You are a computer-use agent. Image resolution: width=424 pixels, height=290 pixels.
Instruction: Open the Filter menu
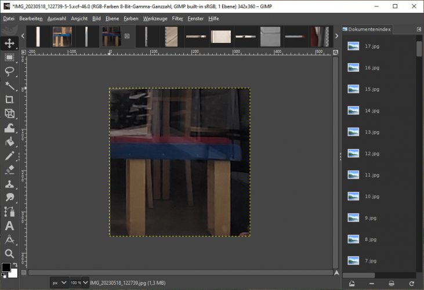point(177,19)
